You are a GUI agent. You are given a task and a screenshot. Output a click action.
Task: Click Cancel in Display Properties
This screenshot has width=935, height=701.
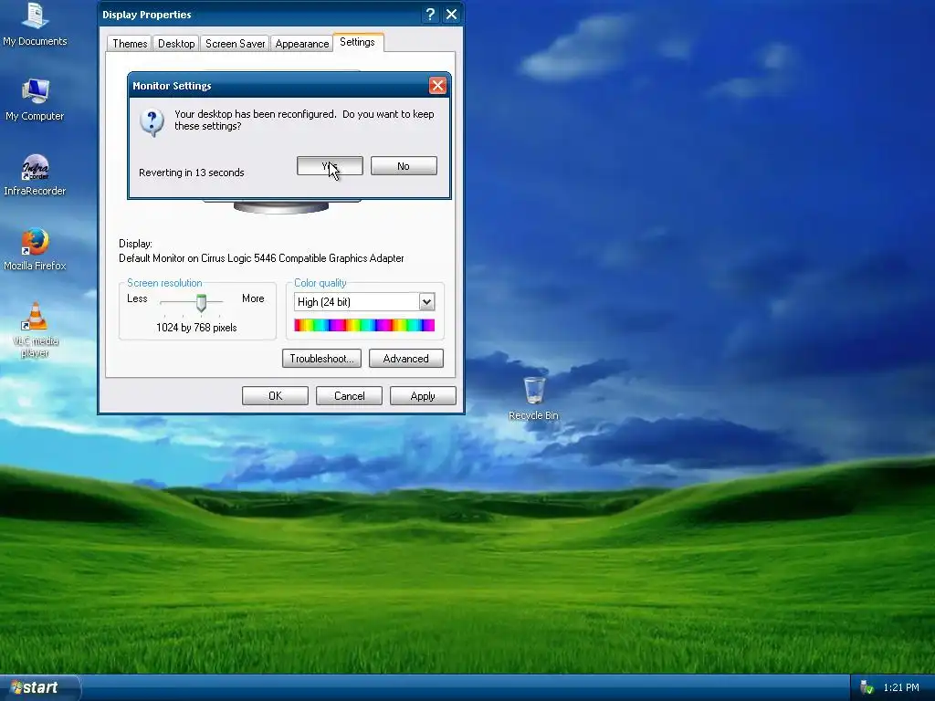click(349, 396)
